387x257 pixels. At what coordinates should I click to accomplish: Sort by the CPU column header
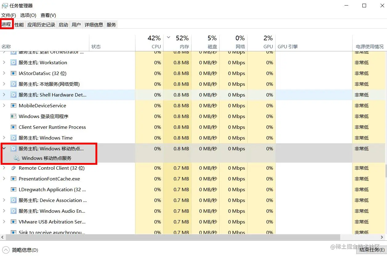pyautogui.click(x=149, y=43)
